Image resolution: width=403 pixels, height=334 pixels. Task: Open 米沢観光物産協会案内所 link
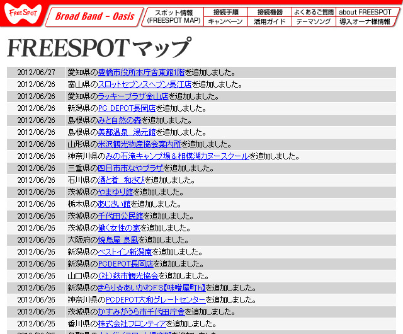140,144
